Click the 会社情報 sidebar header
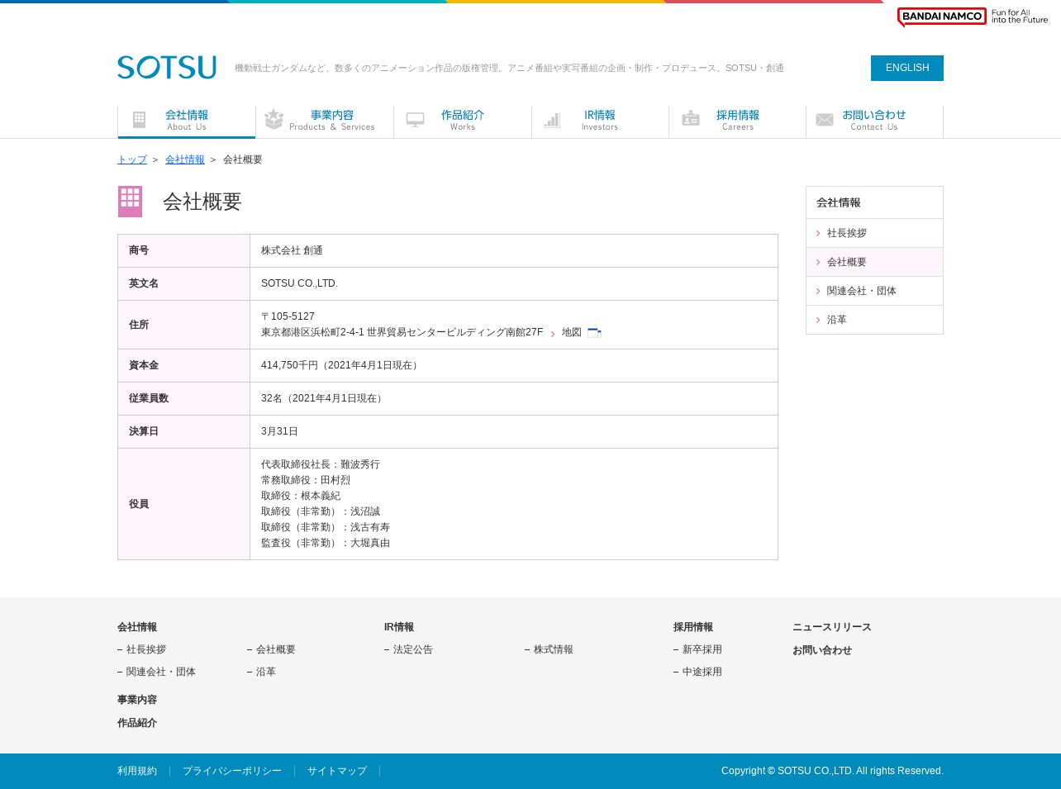 tap(874, 202)
